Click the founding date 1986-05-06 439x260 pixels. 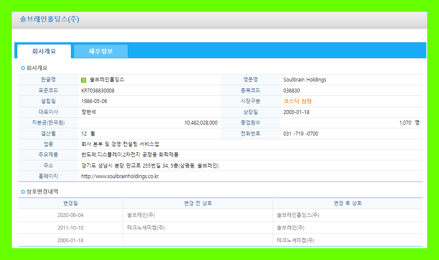point(94,101)
